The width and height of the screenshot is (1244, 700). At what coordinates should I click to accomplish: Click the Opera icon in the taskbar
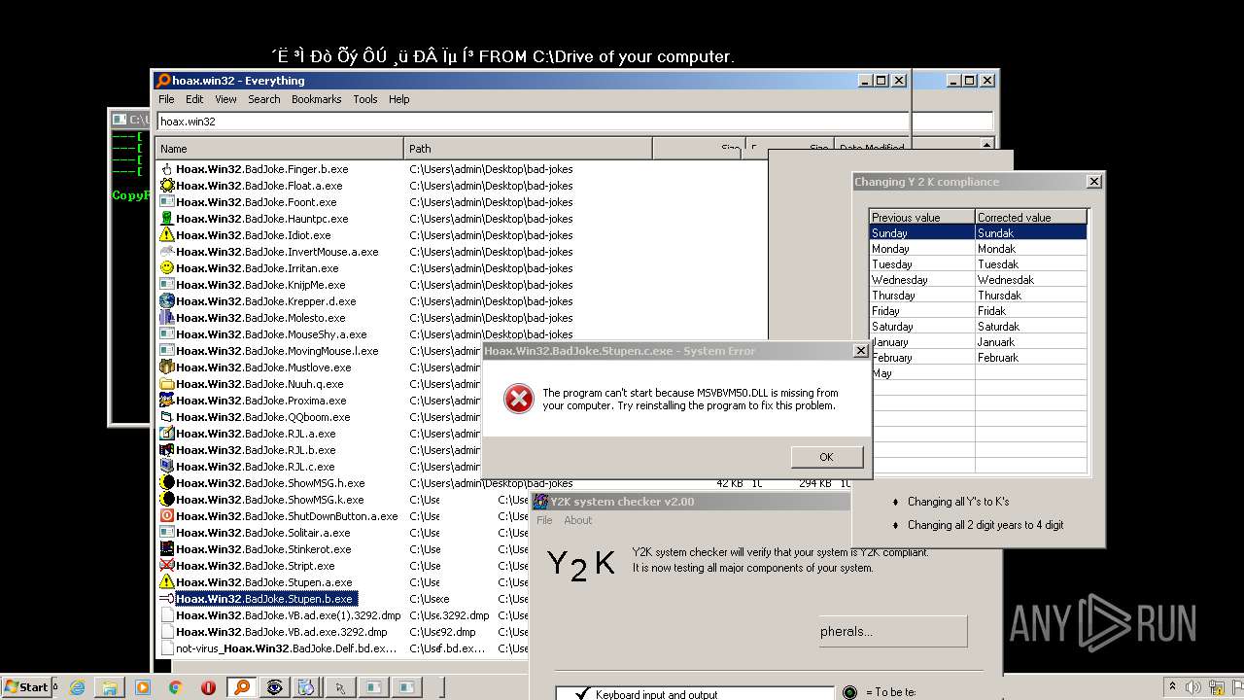tap(208, 687)
